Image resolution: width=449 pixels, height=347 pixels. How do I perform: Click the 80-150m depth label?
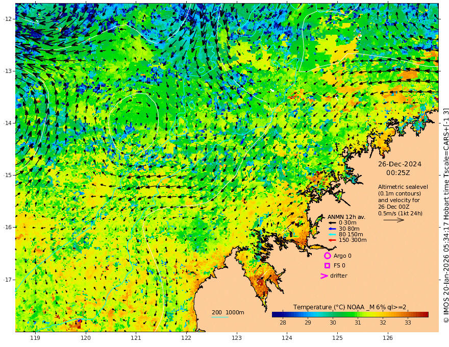351,235
